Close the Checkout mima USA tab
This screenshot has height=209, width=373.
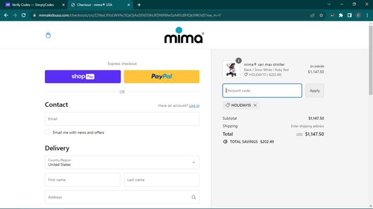(x=129, y=5)
